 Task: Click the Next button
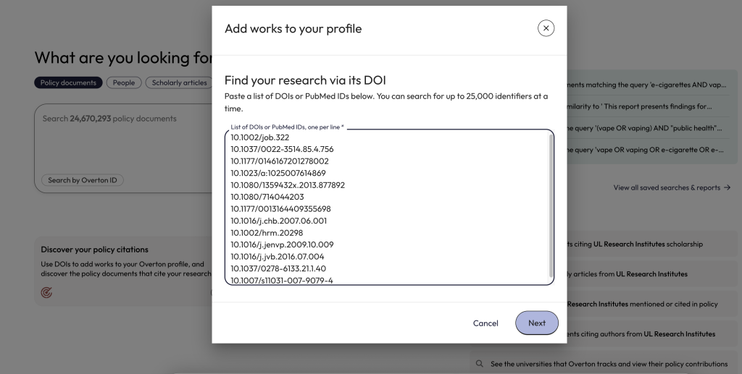(x=536, y=323)
